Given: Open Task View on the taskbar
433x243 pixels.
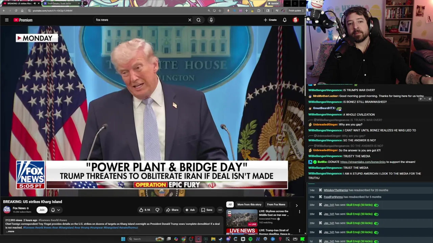Looking at the screenshot, I should (x=169, y=239).
